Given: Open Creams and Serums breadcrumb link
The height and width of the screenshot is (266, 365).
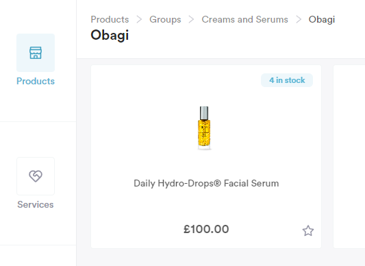Looking at the screenshot, I should (x=245, y=20).
